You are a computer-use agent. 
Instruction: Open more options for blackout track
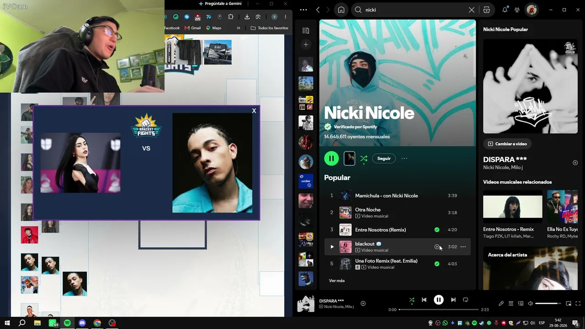coord(463,247)
